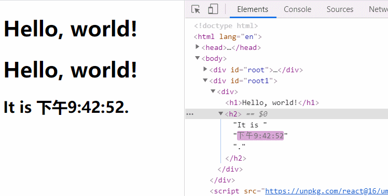Select the h1 Hello, world! DOM row

[272, 103]
